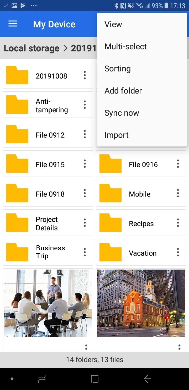Open more options for File 0918
This screenshot has width=189, height=390.
point(85,193)
